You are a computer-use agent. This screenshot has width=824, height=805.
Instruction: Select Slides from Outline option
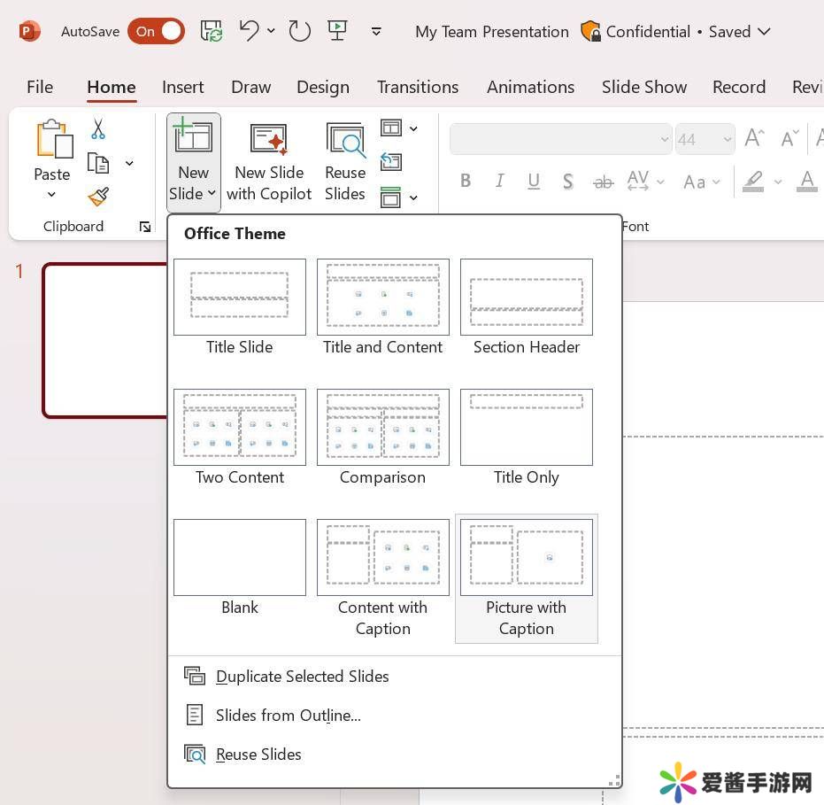(x=288, y=715)
